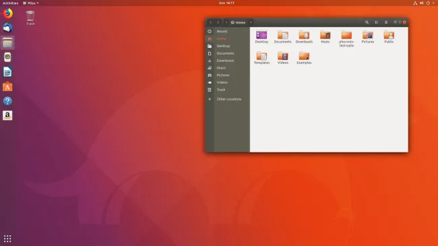
Task: Toggle list/grid view in Files
Action: (377, 22)
